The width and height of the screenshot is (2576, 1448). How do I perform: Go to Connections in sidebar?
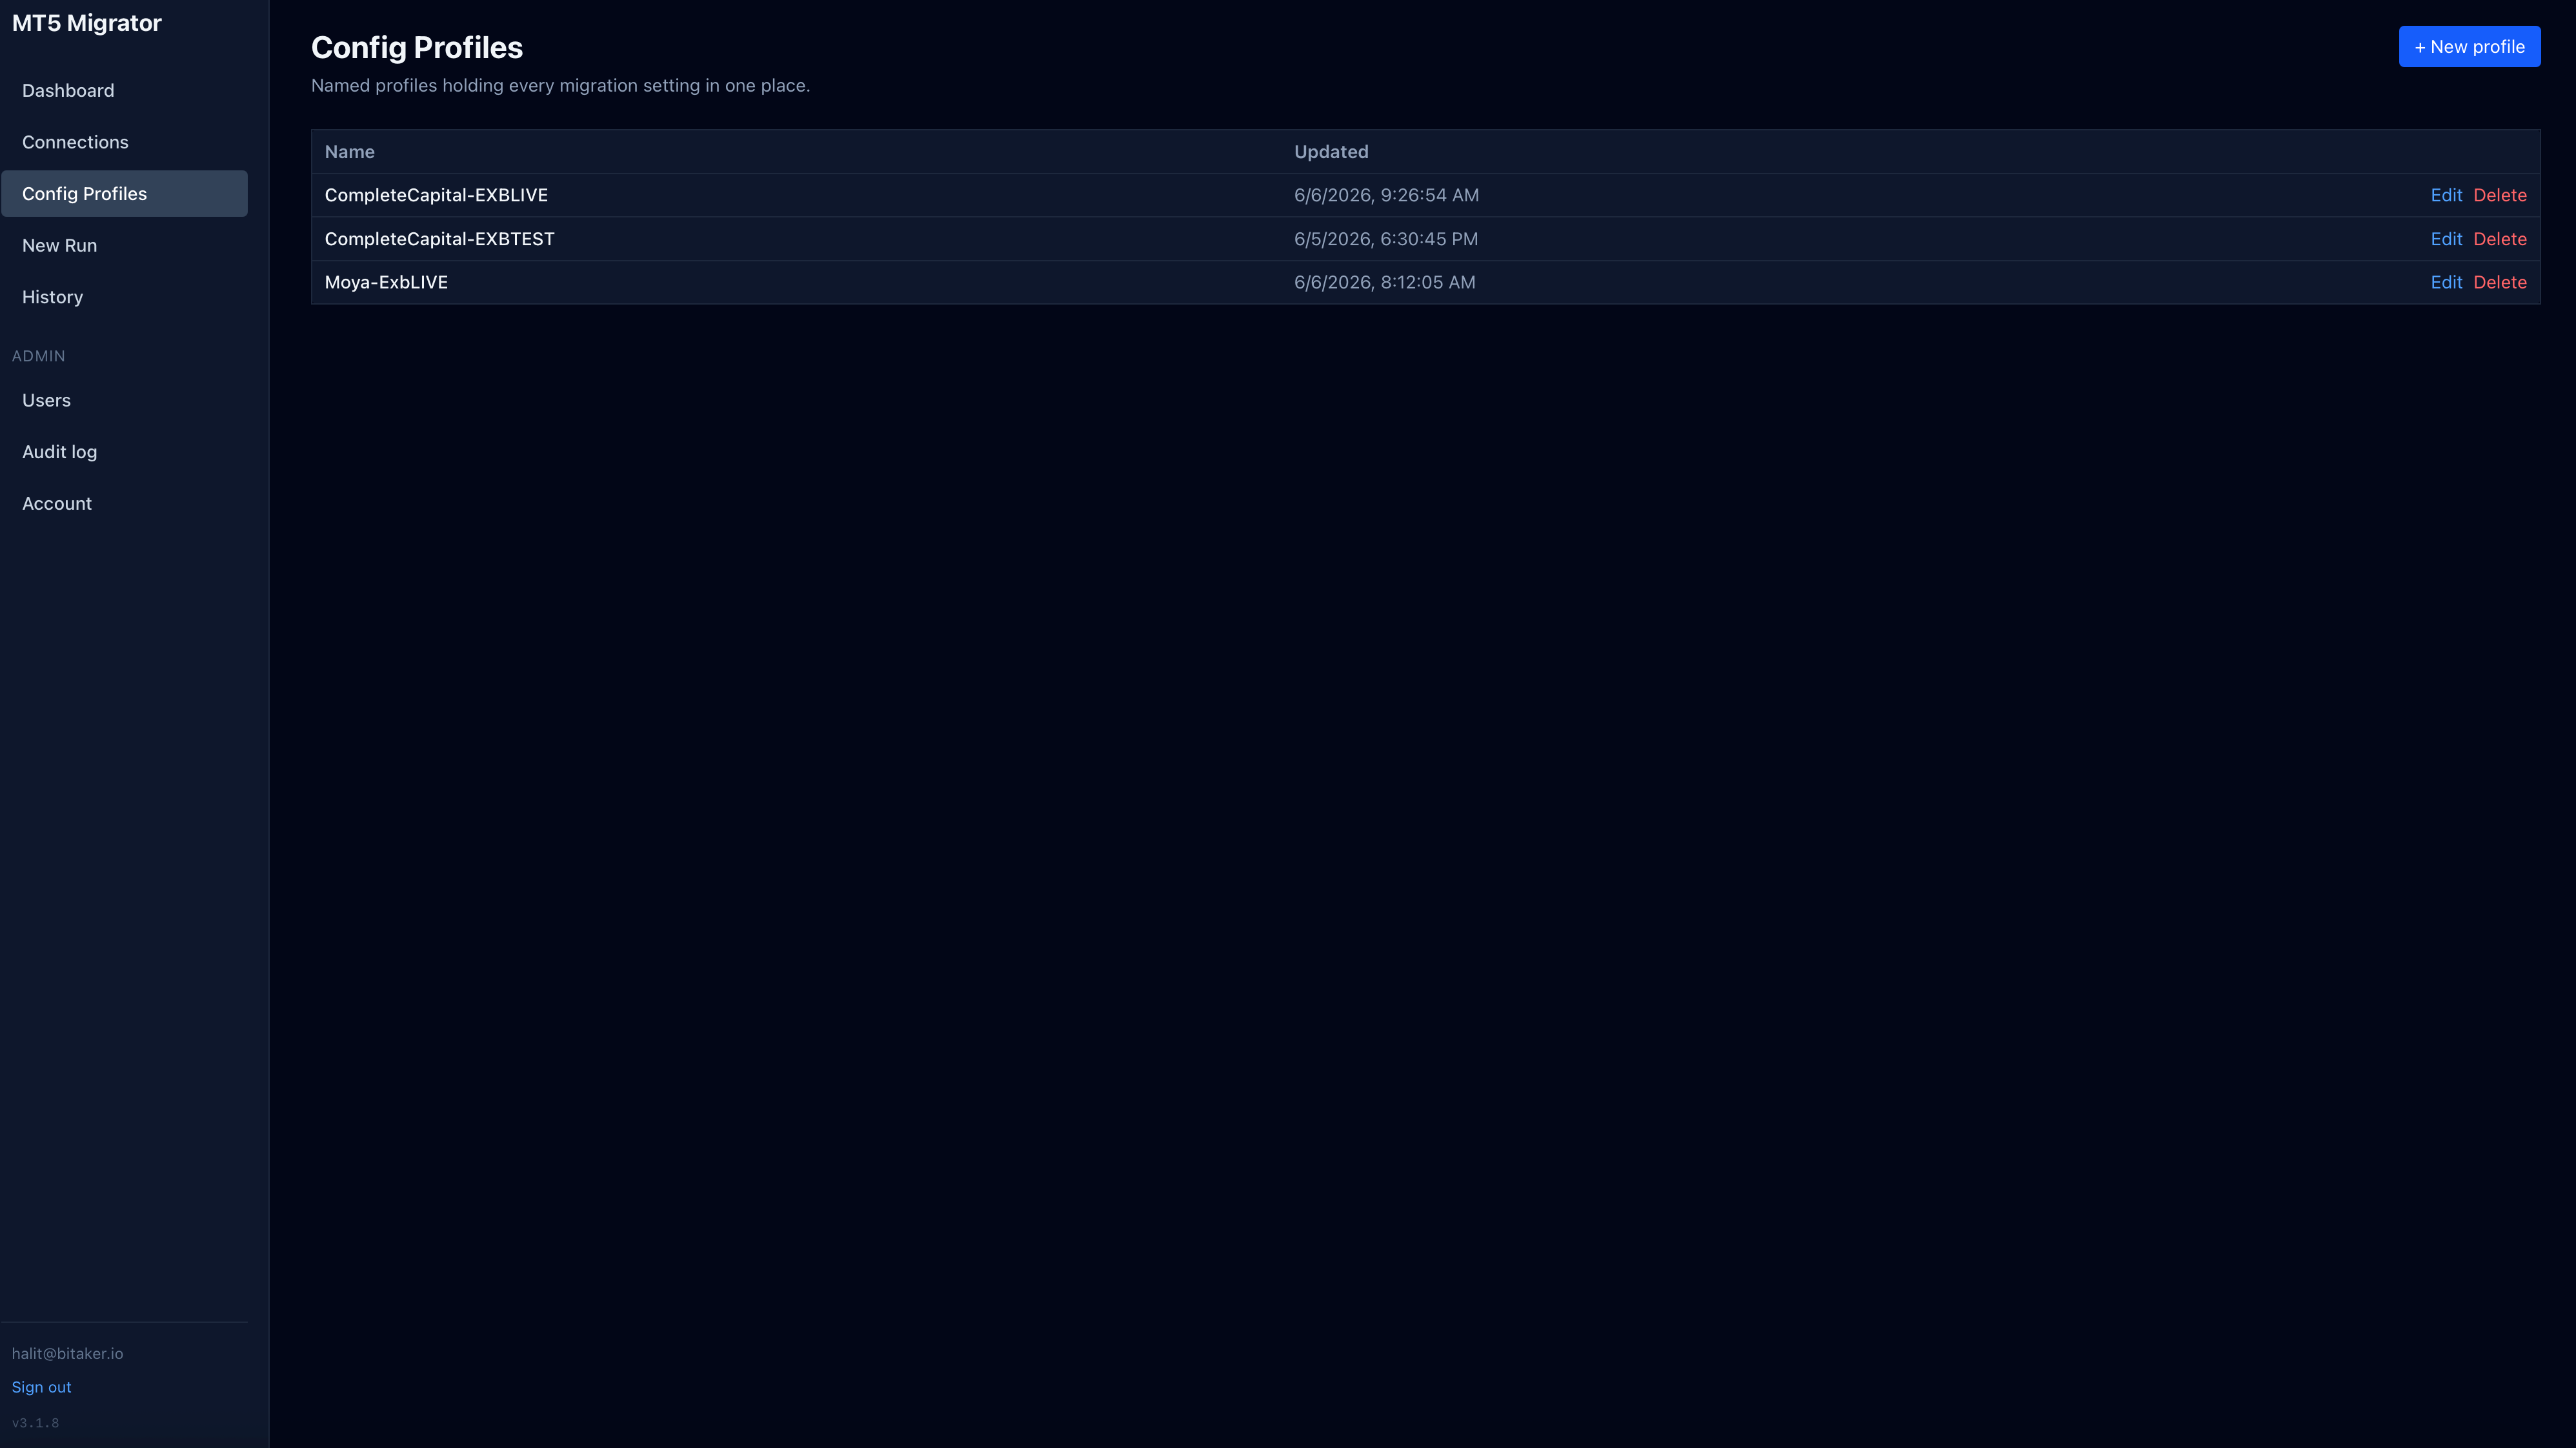click(x=124, y=142)
